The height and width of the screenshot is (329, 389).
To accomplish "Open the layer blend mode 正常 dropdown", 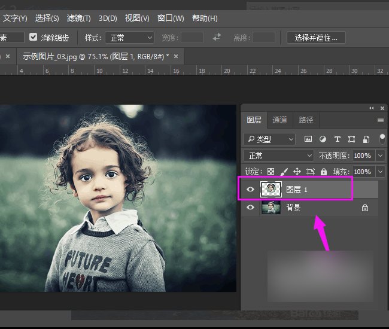I will [x=280, y=156].
